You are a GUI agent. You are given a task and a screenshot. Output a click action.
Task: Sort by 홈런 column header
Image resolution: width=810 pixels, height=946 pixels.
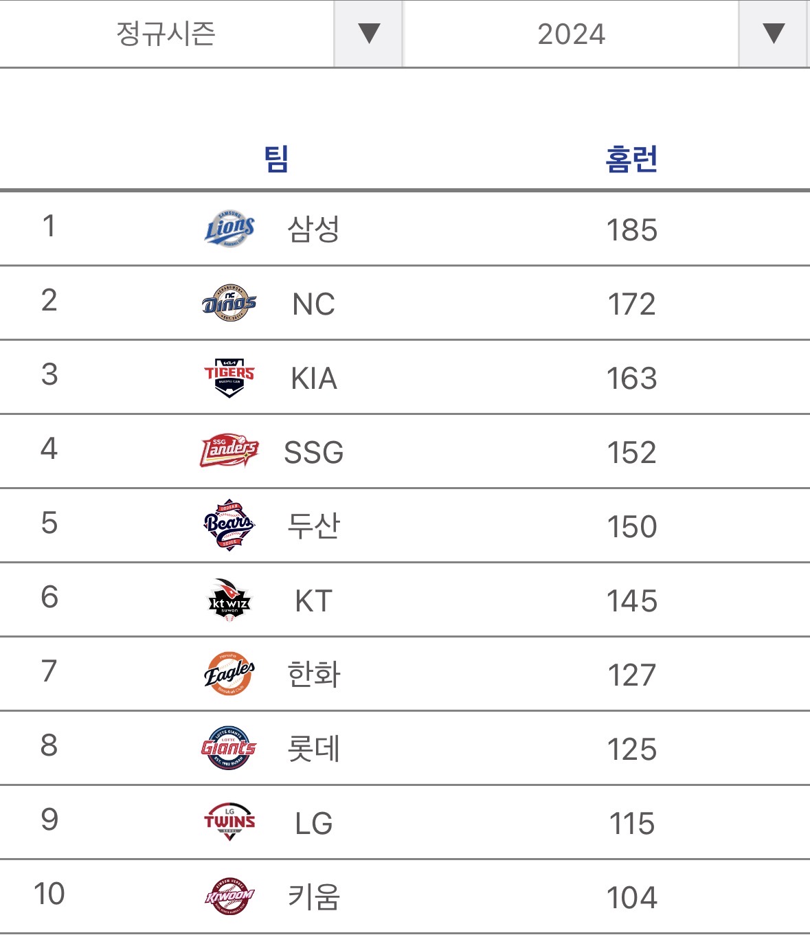(631, 159)
